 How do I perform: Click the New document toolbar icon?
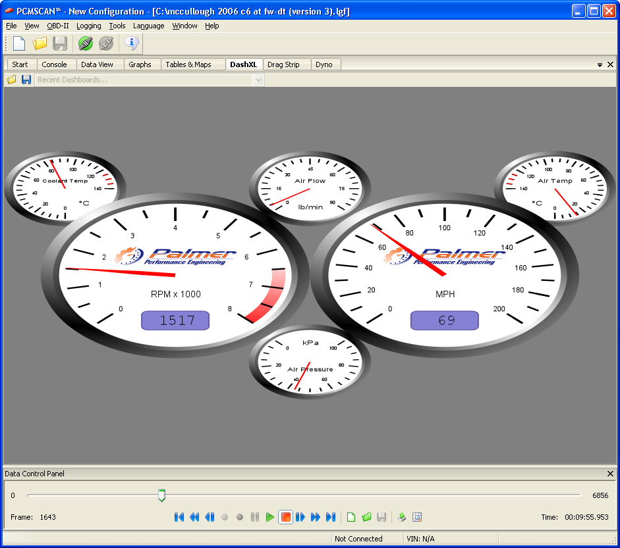pos(19,43)
